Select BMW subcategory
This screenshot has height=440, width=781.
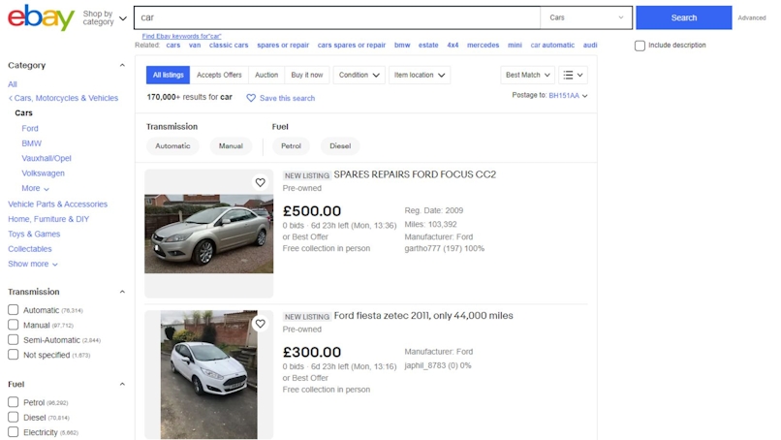click(31, 143)
